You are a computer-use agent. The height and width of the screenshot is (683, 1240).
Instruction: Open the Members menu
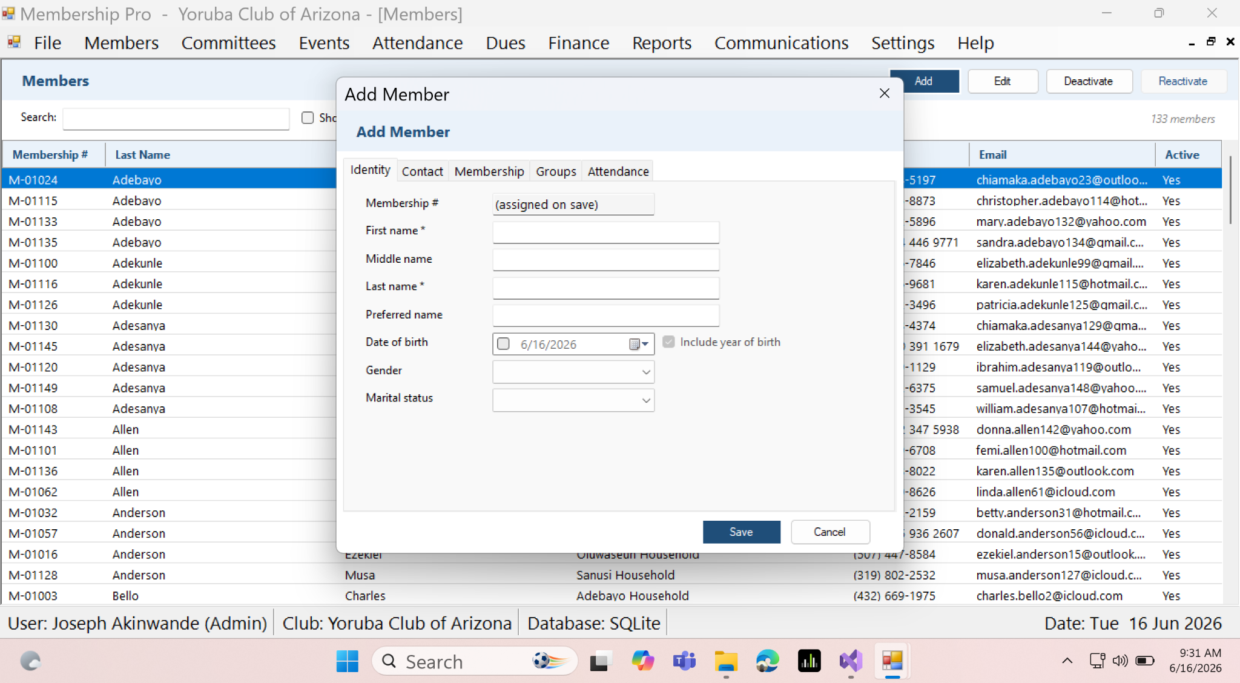point(122,43)
